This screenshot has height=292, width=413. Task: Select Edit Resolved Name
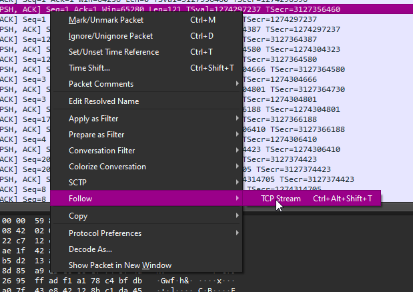click(x=146, y=101)
